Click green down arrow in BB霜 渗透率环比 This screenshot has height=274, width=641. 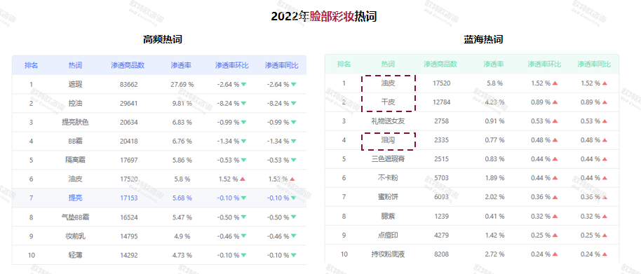pos(243,142)
